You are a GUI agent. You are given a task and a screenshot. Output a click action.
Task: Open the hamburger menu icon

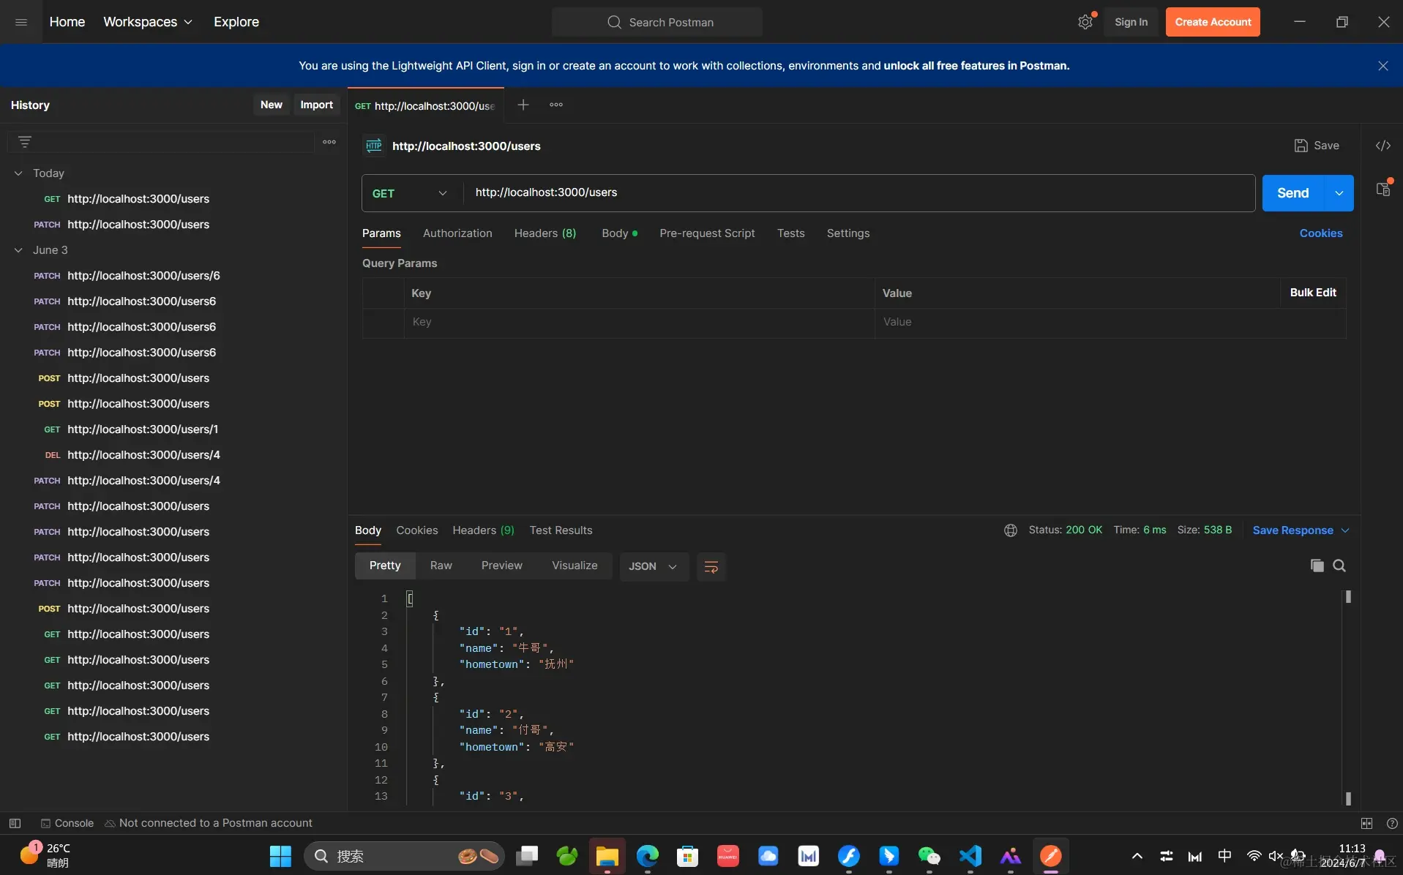[x=21, y=22]
